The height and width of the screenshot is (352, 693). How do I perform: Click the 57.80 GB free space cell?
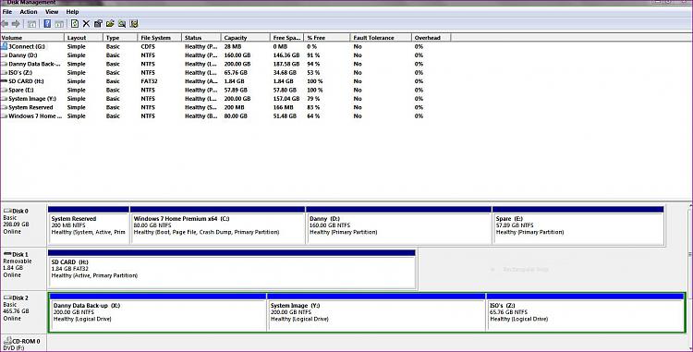click(285, 91)
